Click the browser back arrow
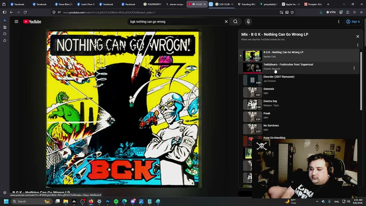 click(x=11, y=12)
